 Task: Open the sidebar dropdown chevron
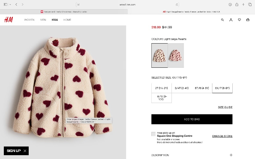coord(10,4)
